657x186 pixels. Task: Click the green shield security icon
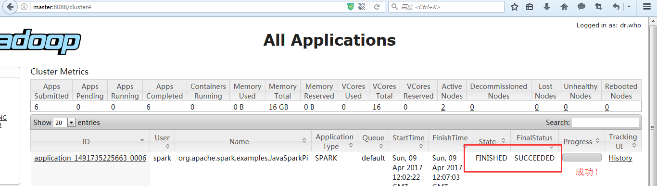351,7
